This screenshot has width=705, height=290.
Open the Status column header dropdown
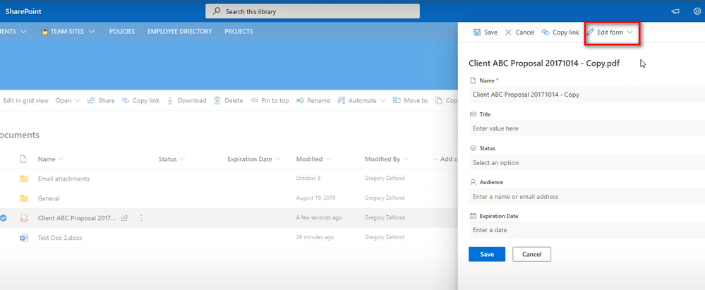pos(171,159)
